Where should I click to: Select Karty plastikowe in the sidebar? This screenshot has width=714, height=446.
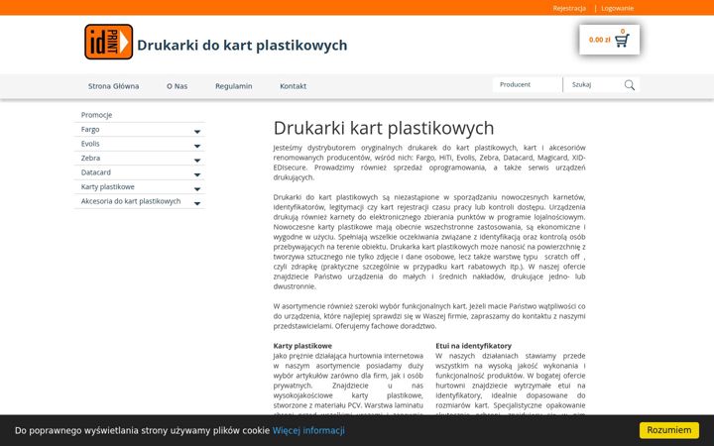pyautogui.click(x=107, y=186)
